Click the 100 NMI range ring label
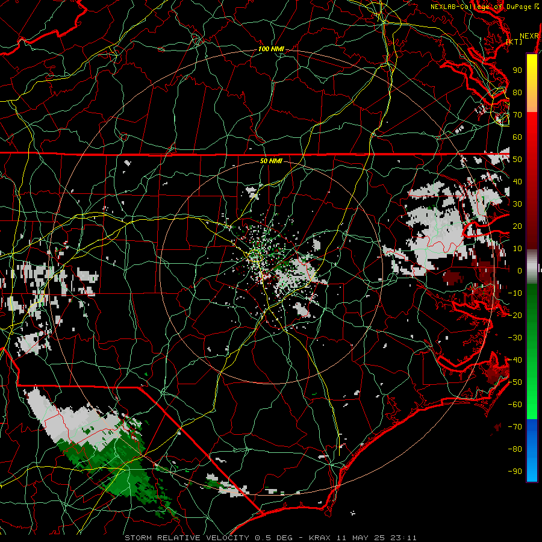The width and height of the screenshot is (542, 542). pos(271,49)
